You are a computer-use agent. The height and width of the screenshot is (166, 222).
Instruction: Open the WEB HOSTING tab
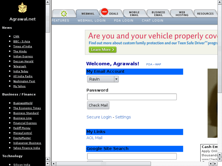click(182, 14)
